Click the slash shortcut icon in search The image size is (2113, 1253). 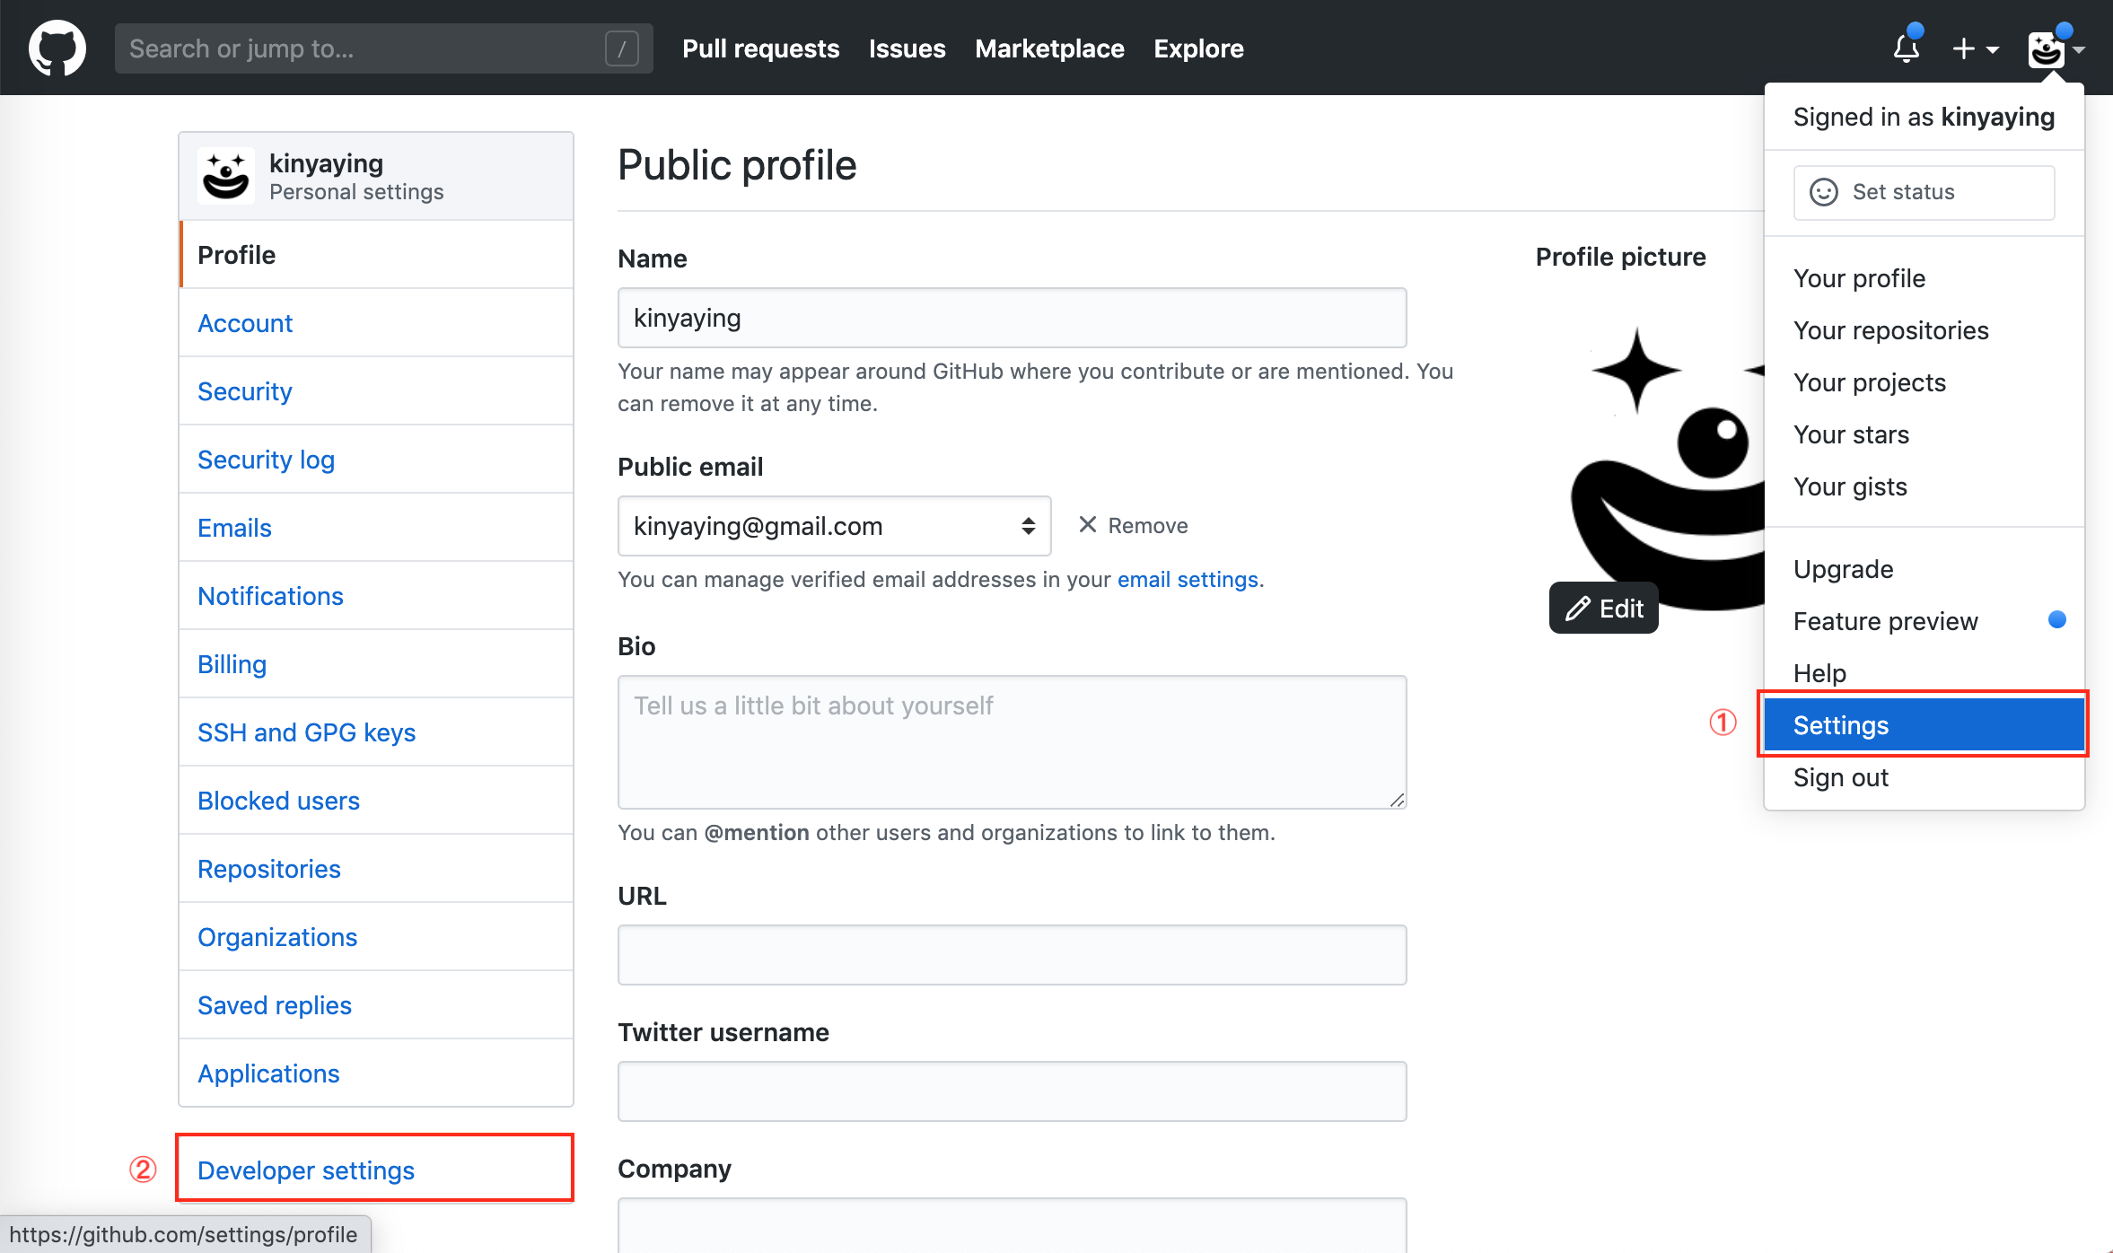(621, 48)
